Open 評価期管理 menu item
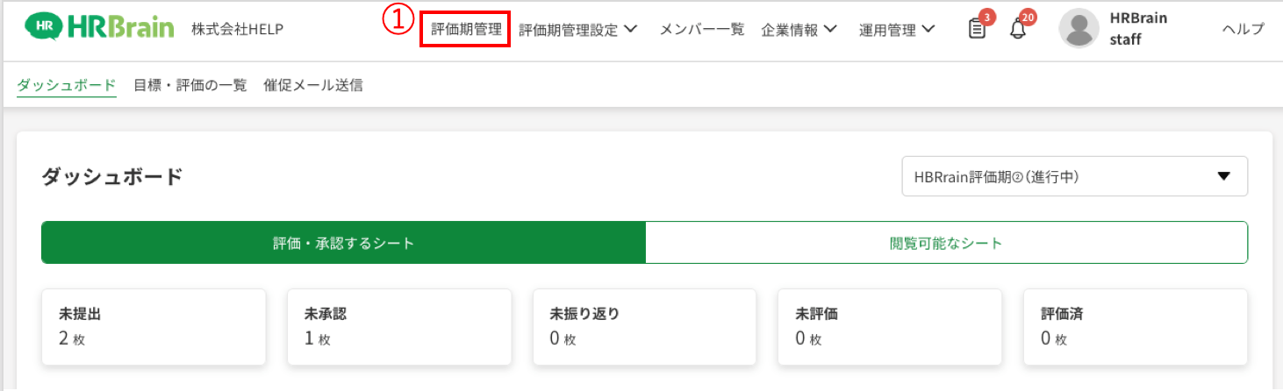 [466, 29]
